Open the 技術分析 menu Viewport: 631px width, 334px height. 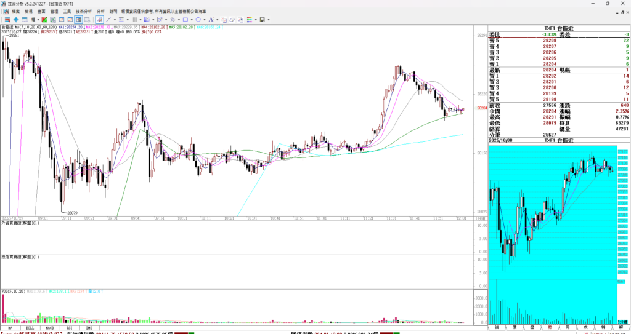tap(84, 11)
